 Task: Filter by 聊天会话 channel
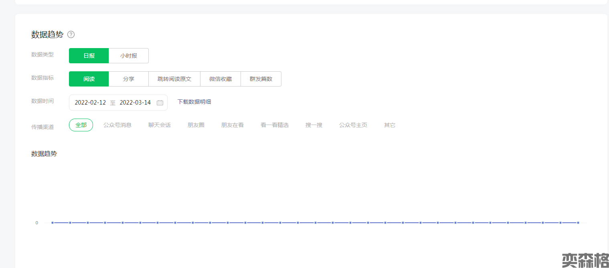160,125
